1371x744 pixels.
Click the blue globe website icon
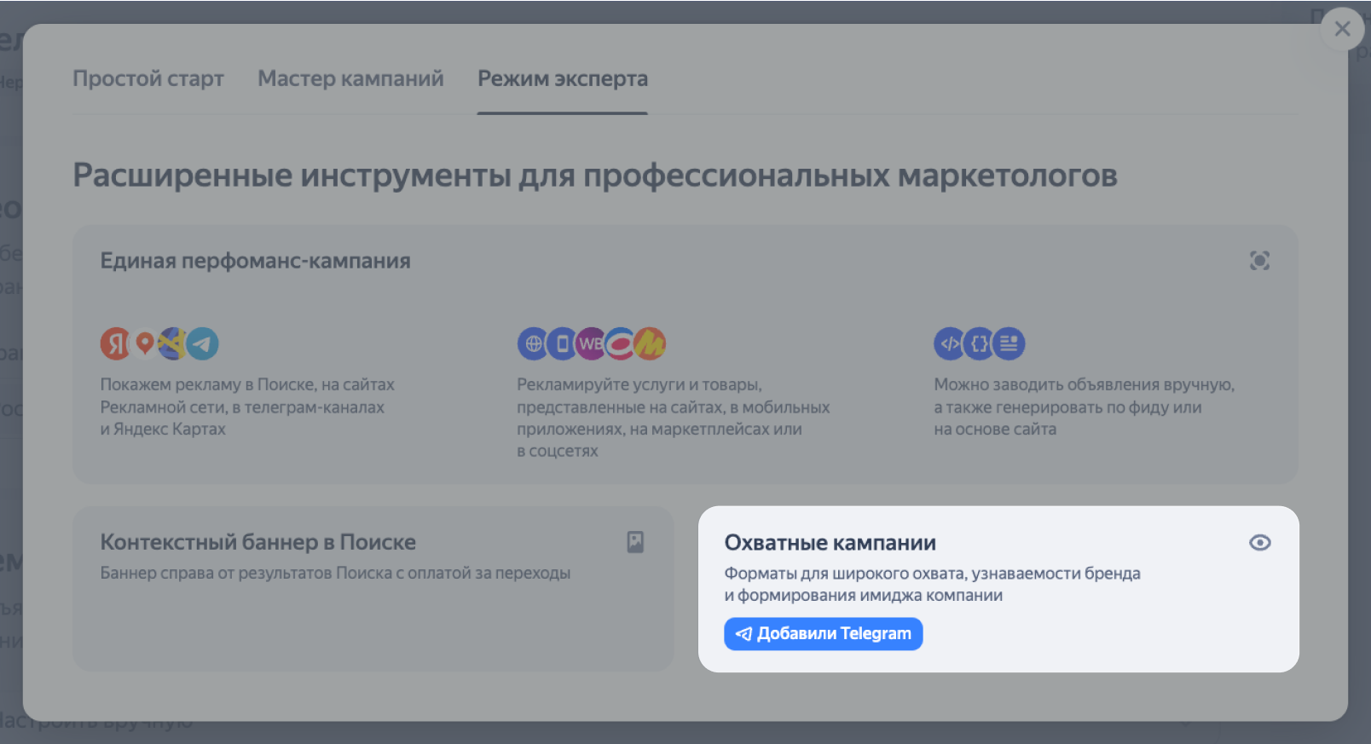click(x=533, y=343)
